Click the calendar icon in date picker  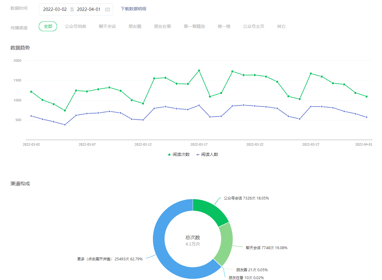coord(107,9)
